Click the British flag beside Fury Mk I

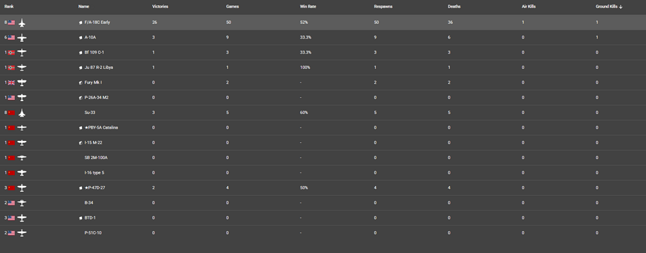[11, 82]
